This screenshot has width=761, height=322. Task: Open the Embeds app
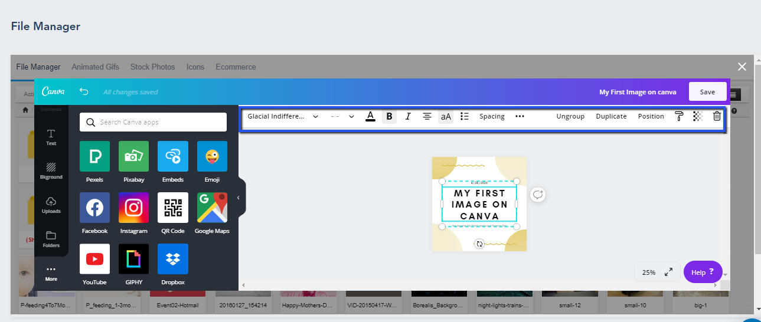pyautogui.click(x=173, y=162)
